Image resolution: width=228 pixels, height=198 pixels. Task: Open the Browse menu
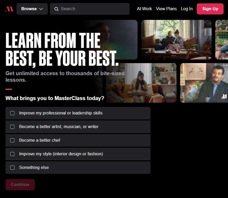[x=32, y=9]
